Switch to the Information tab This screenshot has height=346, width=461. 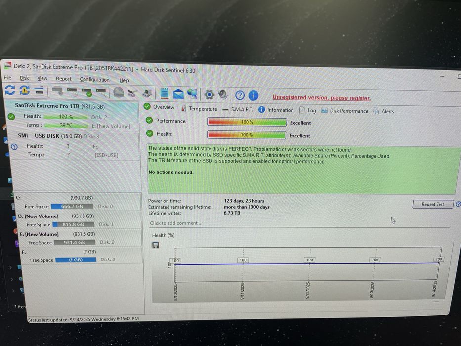click(276, 110)
